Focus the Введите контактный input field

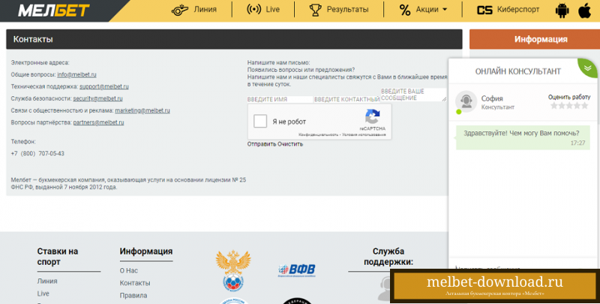[346, 99]
